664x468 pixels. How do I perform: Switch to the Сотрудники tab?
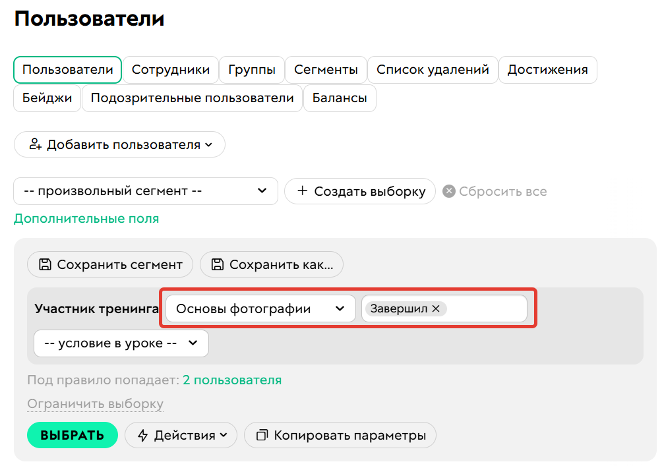point(170,69)
